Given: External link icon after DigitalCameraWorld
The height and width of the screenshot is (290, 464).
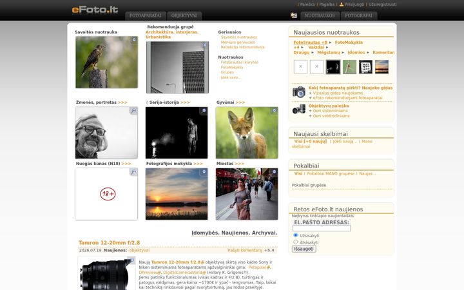Looking at the screenshot, I should pyautogui.click(x=204, y=273).
